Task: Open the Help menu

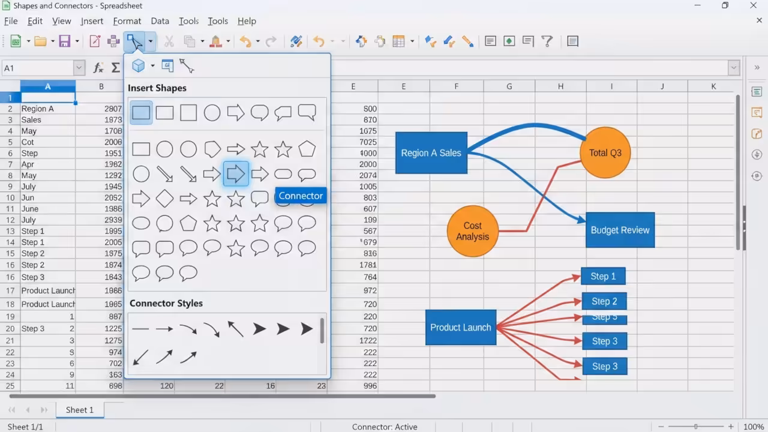Action: pos(247,21)
